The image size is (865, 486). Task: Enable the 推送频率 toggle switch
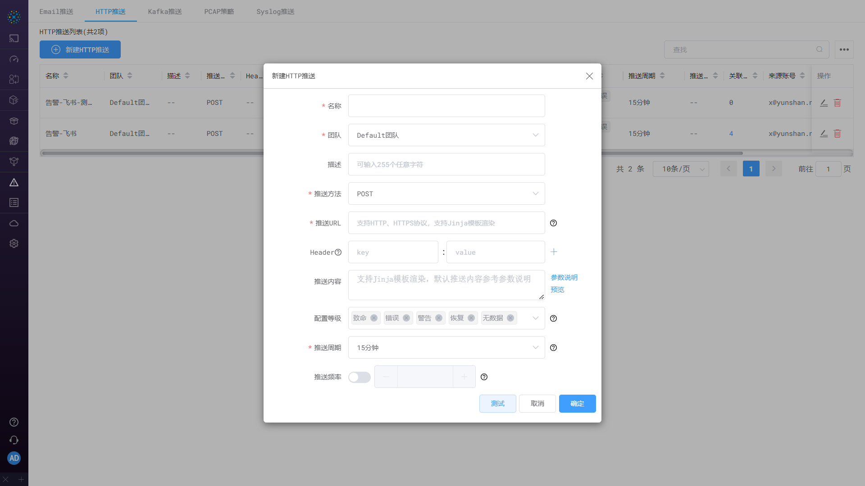(359, 377)
